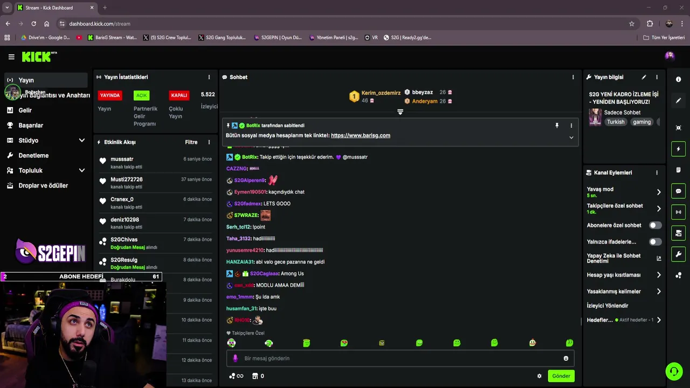Open Etkinlik Akışı three-dot menu
690x388 pixels.
[x=209, y=142]
